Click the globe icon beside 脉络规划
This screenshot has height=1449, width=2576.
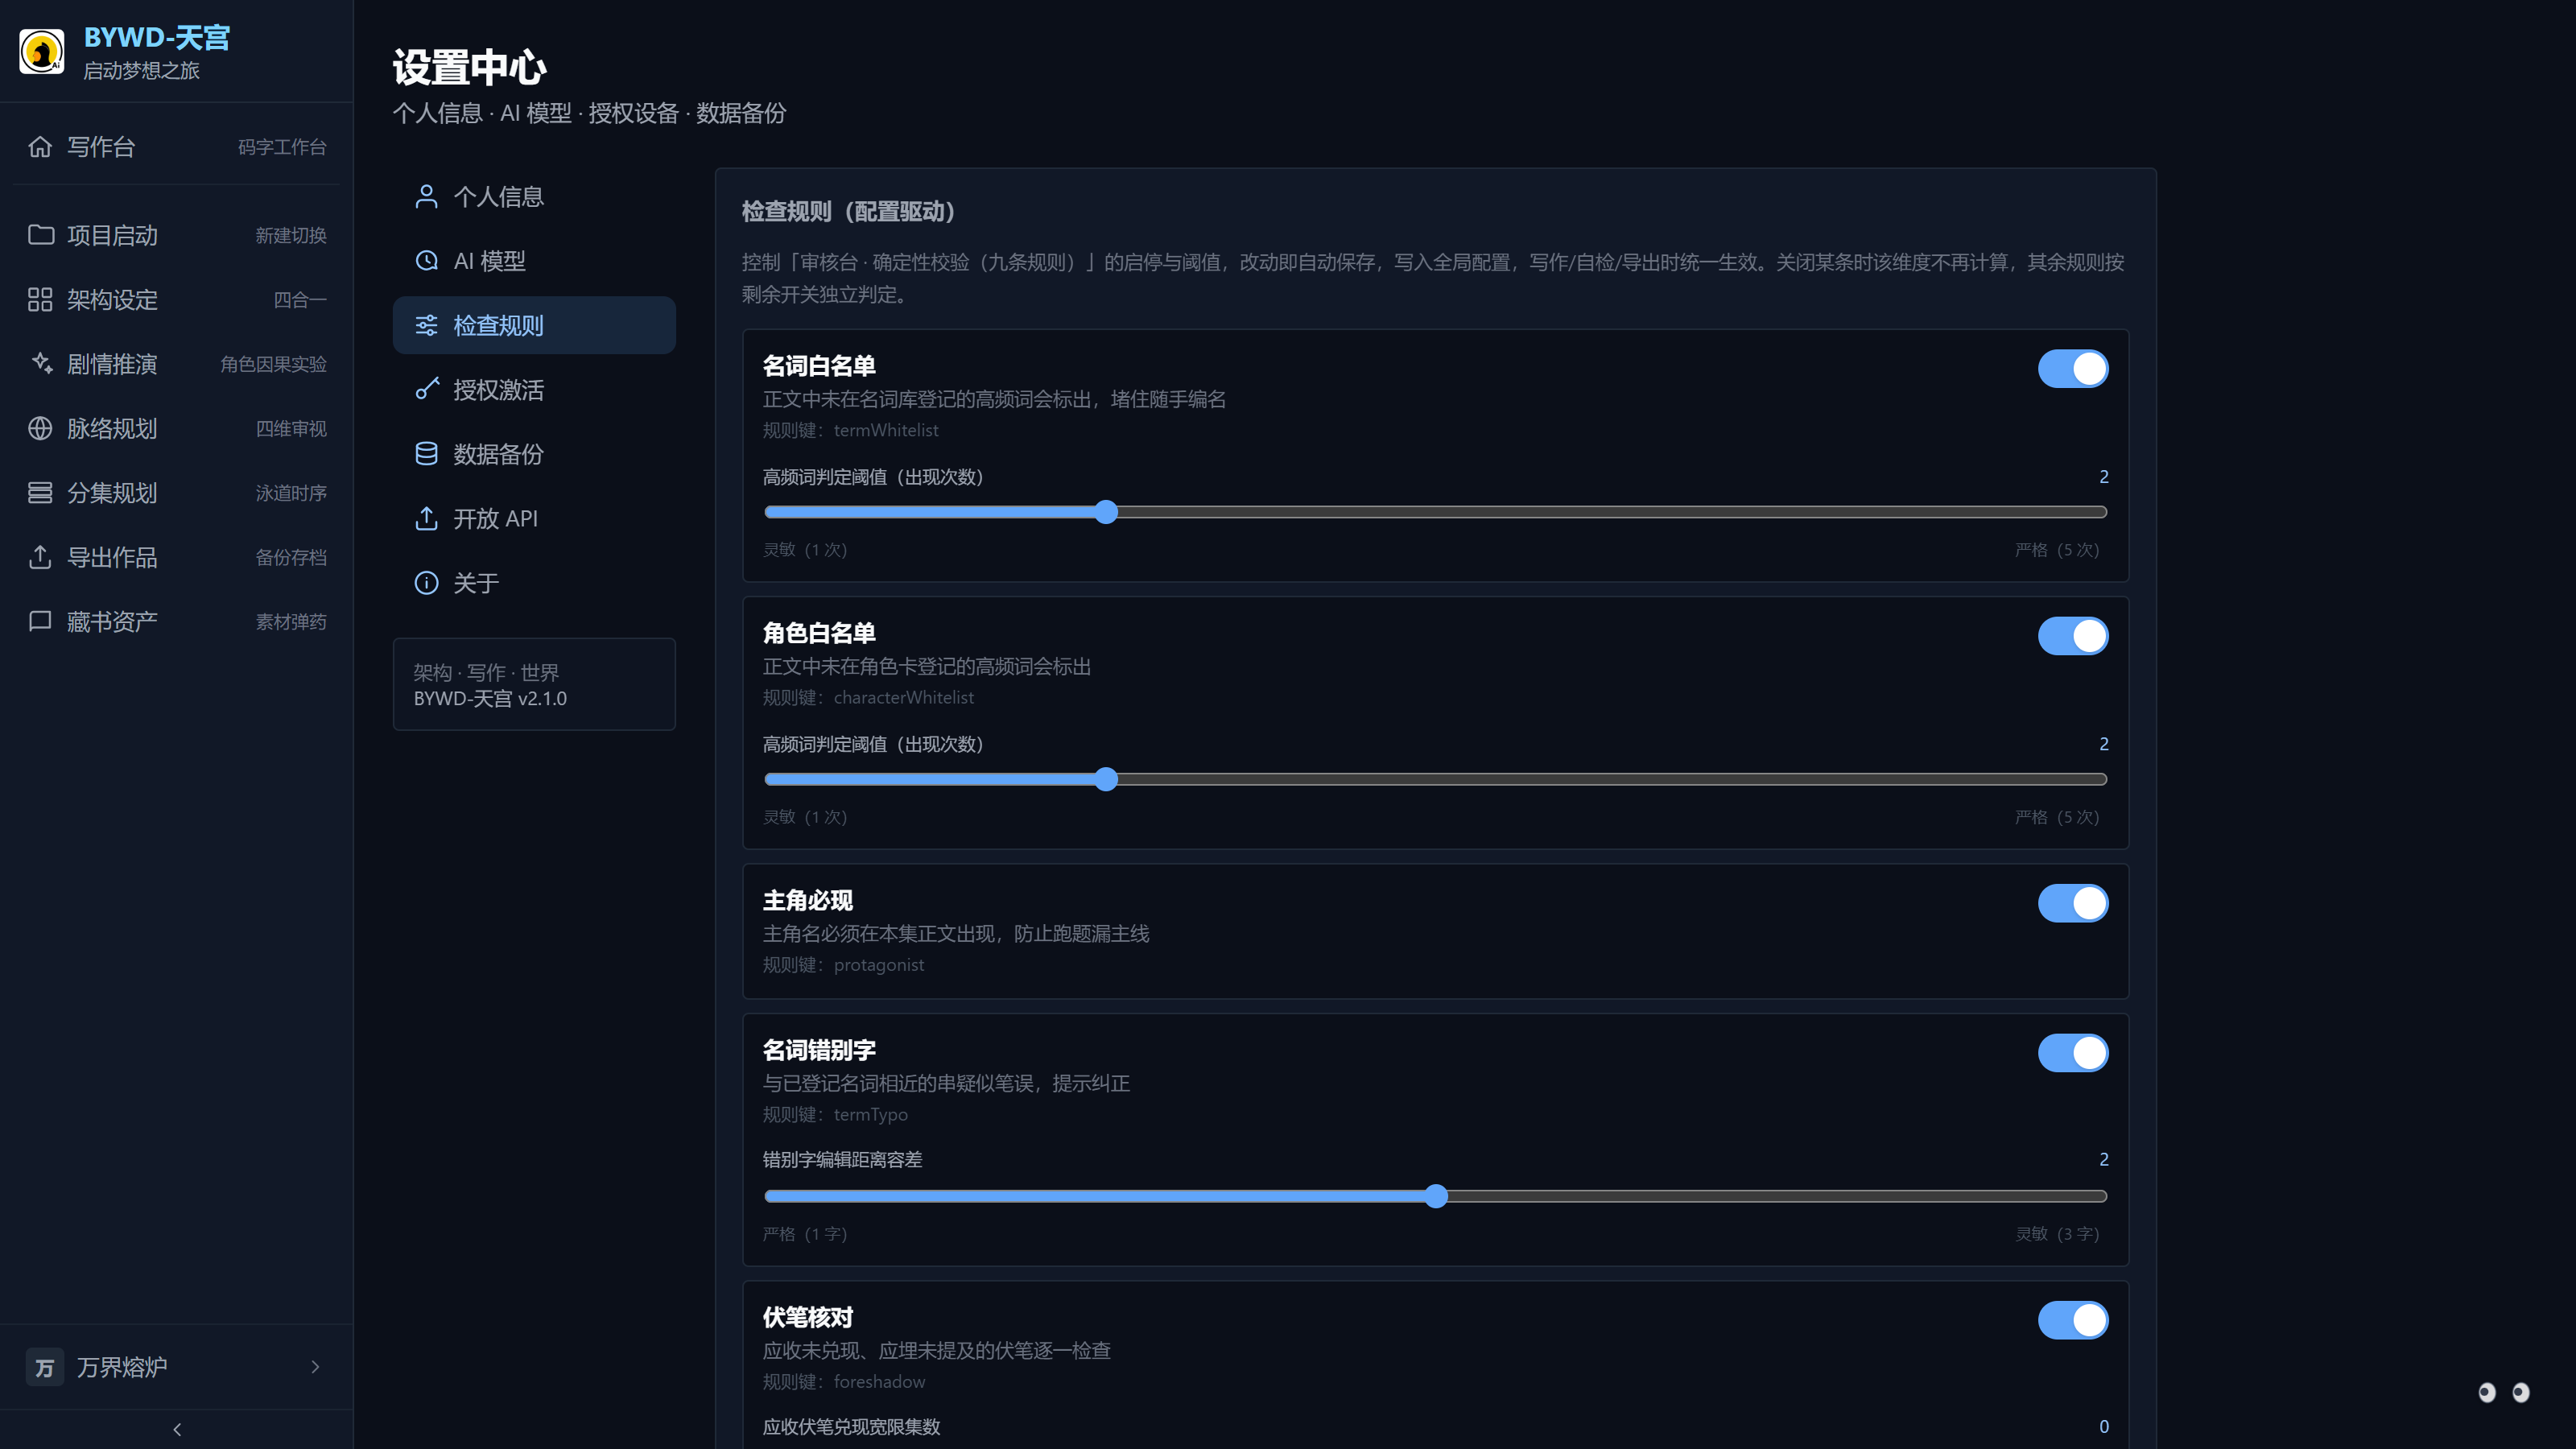pos(40,429)
